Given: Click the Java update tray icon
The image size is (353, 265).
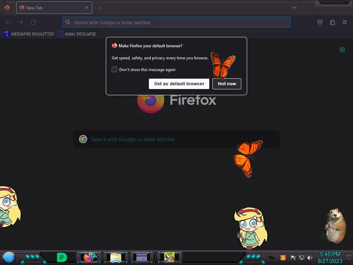Looking at the screenshot, I should (283, 257).
